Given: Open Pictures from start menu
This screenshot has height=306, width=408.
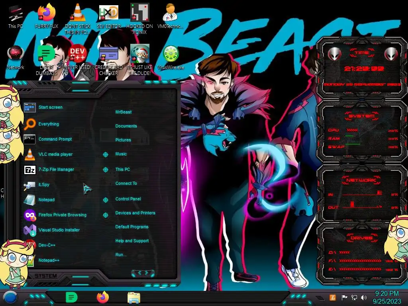Looking at the screenshot, I should click(123, 140).
